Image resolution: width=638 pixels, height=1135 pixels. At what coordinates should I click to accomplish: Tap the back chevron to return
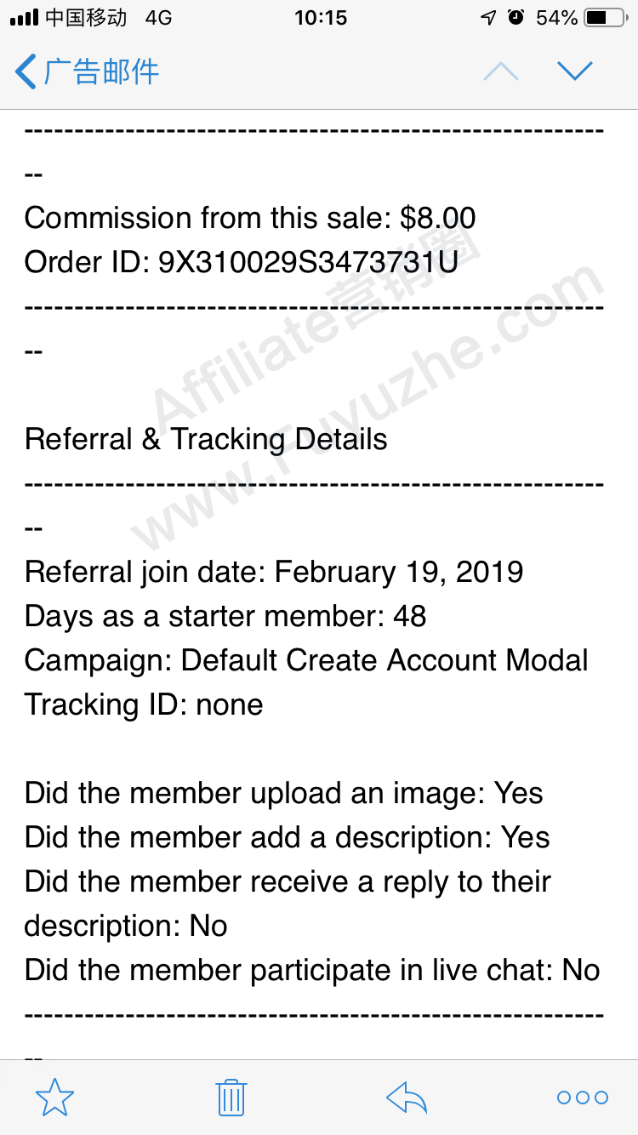(26, 71)
